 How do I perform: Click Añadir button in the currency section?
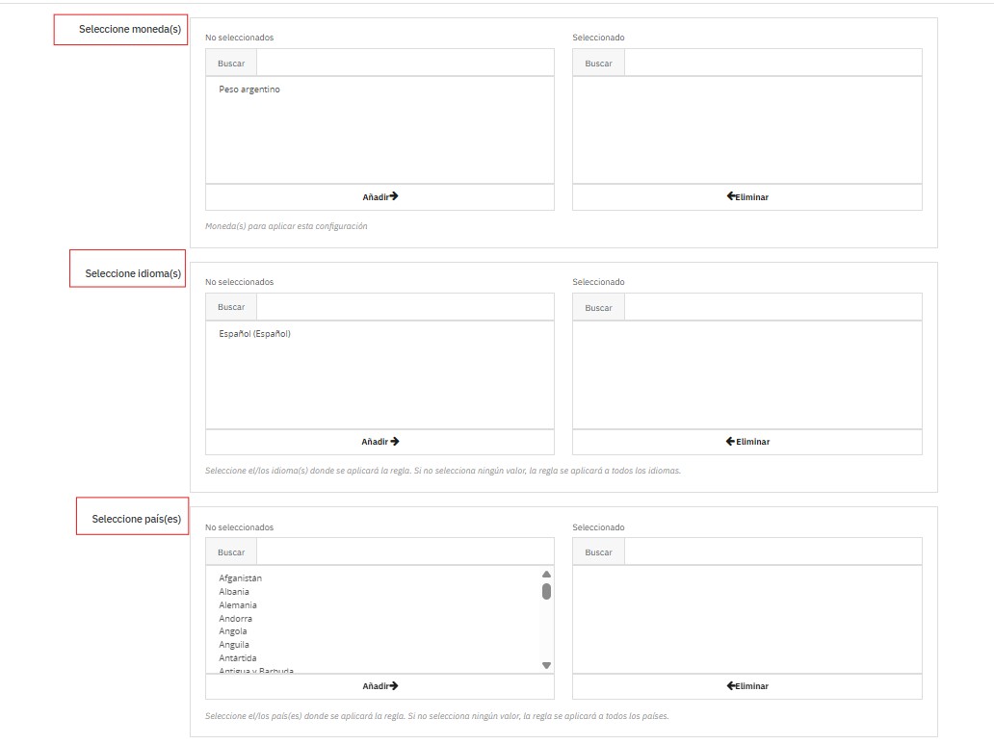click(379, 196)
